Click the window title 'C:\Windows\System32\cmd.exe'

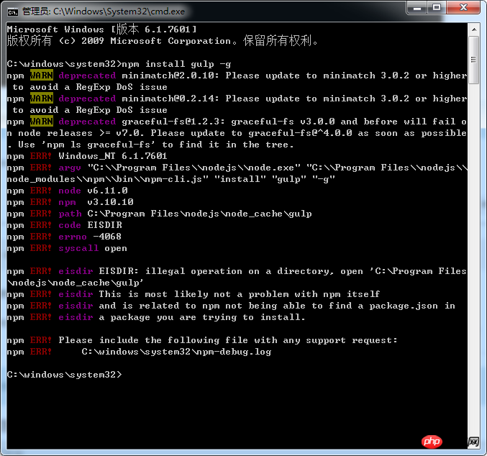(x=119, y=12)
